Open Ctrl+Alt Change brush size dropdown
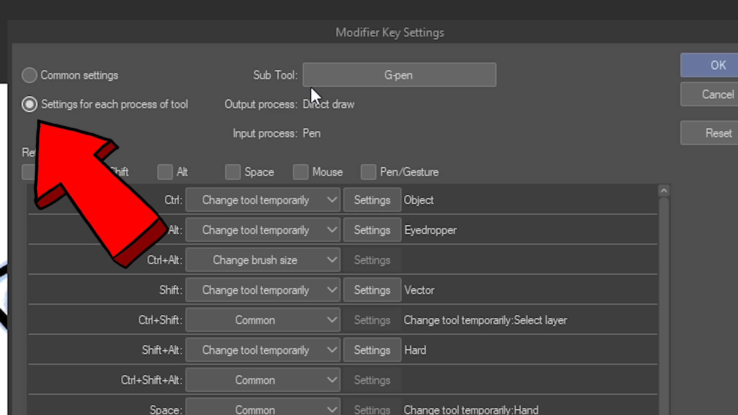This screenshot has height=415, width=738. tap(263, 260)
